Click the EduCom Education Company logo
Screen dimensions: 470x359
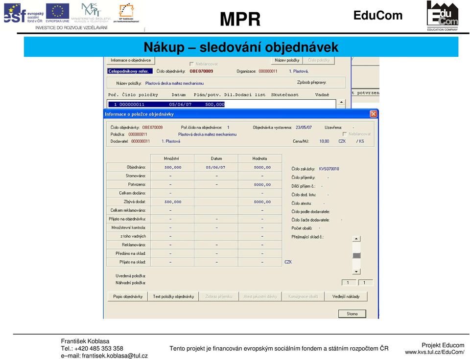[443, 16]
